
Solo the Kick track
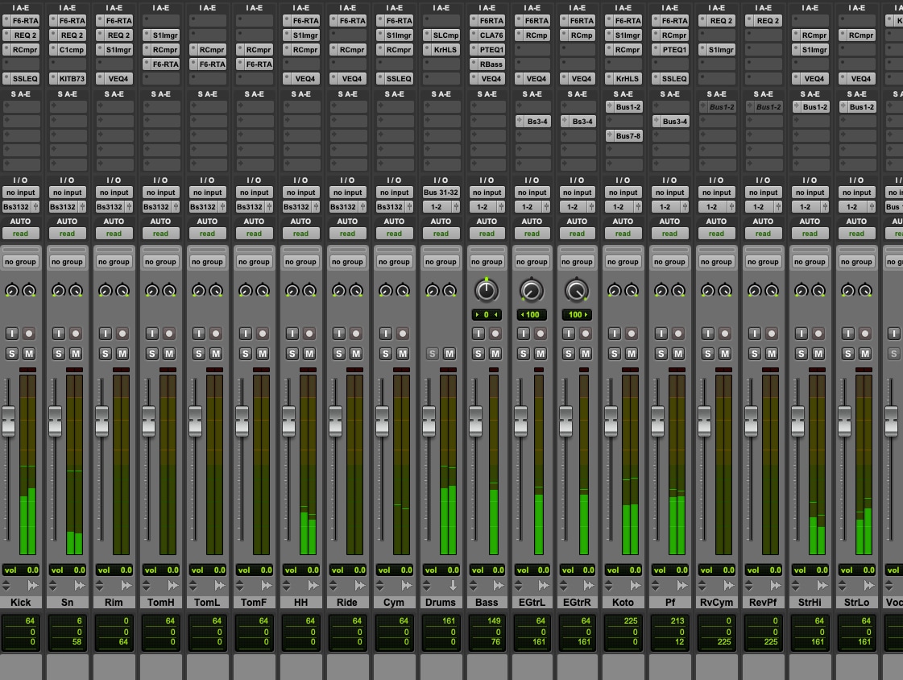click(x=12, y=354)
